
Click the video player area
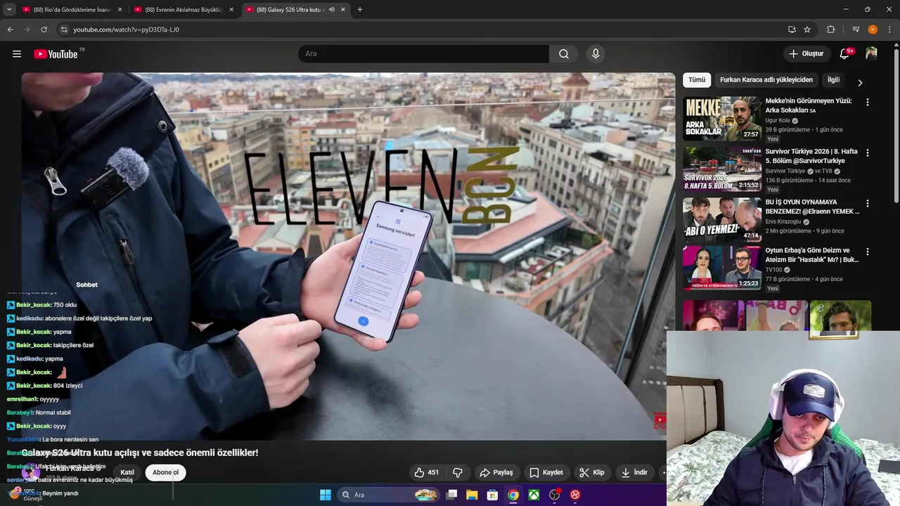tap(348, 256)
